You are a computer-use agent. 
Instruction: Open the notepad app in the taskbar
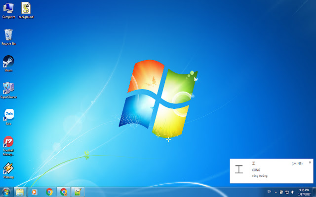pyautogui.click(x=78, y=192)
